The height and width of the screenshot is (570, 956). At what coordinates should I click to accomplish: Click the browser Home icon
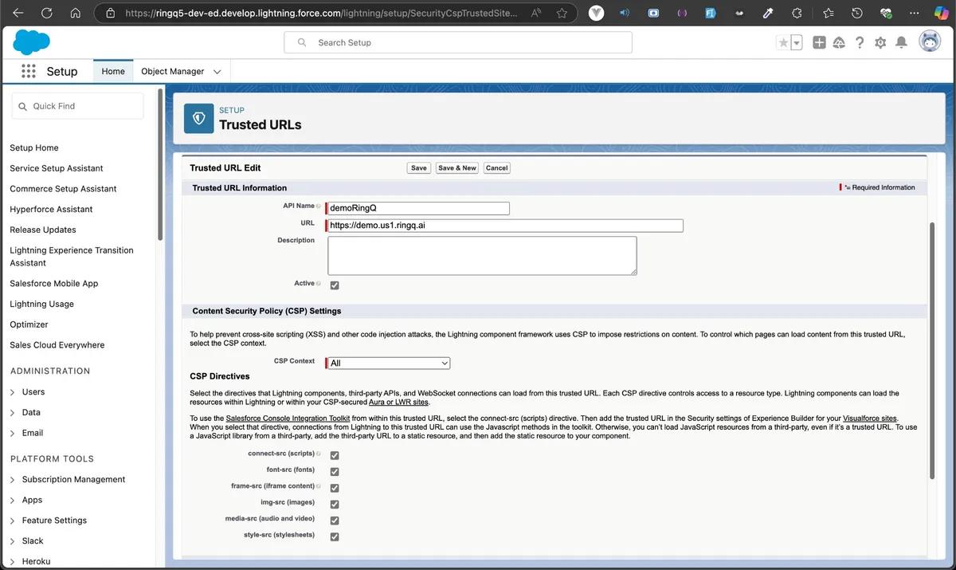[76, 13]
